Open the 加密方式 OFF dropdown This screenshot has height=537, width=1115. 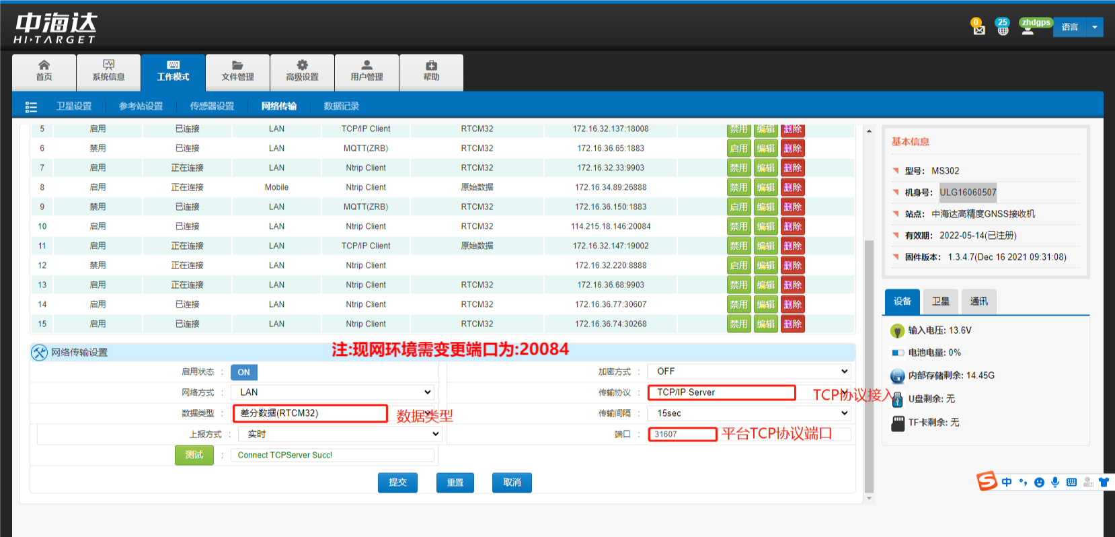coord(749,371)
